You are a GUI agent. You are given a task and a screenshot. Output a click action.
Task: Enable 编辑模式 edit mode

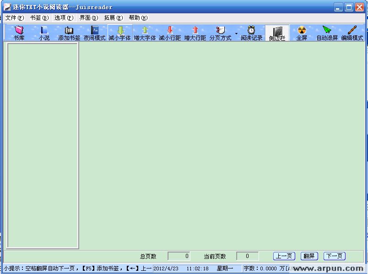[x=352, y=33]
